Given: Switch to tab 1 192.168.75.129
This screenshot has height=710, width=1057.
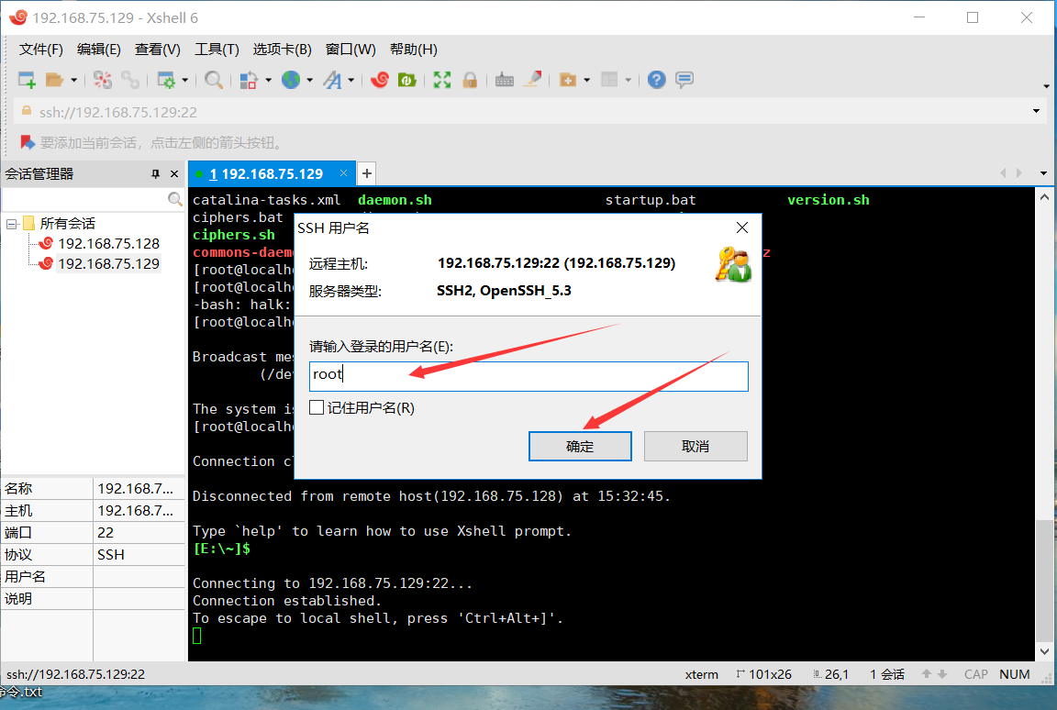Looking at the screenshot, I should tap(266, 173).
